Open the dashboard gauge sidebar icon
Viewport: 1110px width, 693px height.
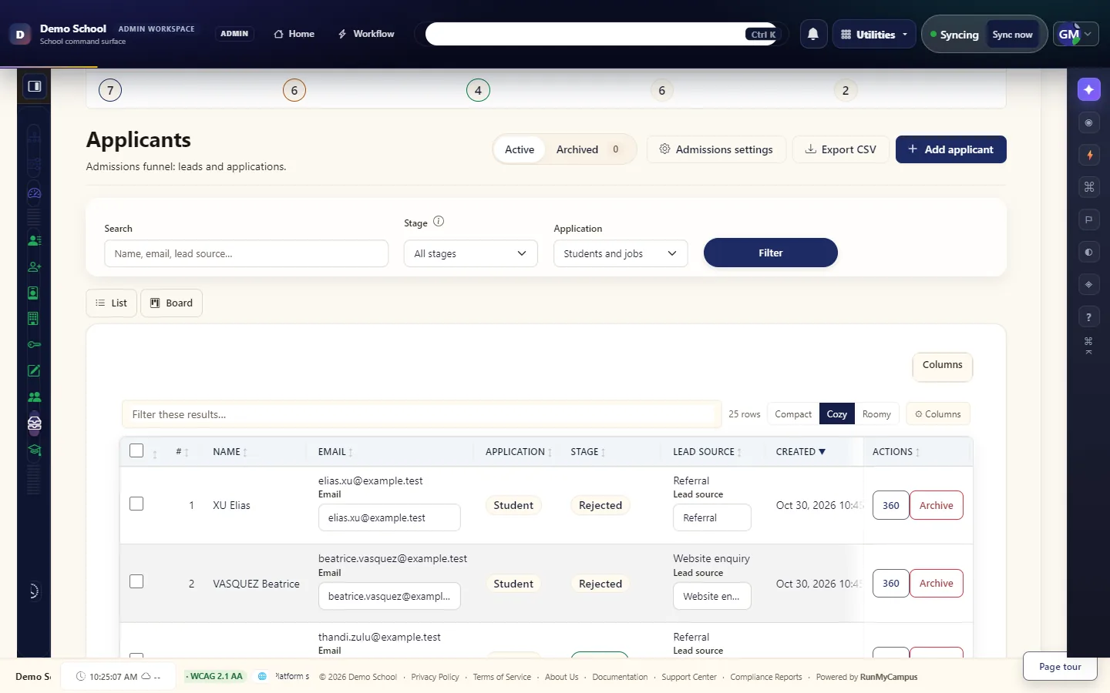click(34, 193)
